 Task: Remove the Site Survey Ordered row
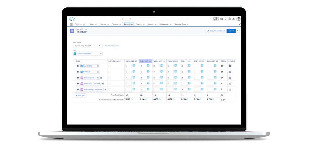pyautogui.click(x=230, y=84)
